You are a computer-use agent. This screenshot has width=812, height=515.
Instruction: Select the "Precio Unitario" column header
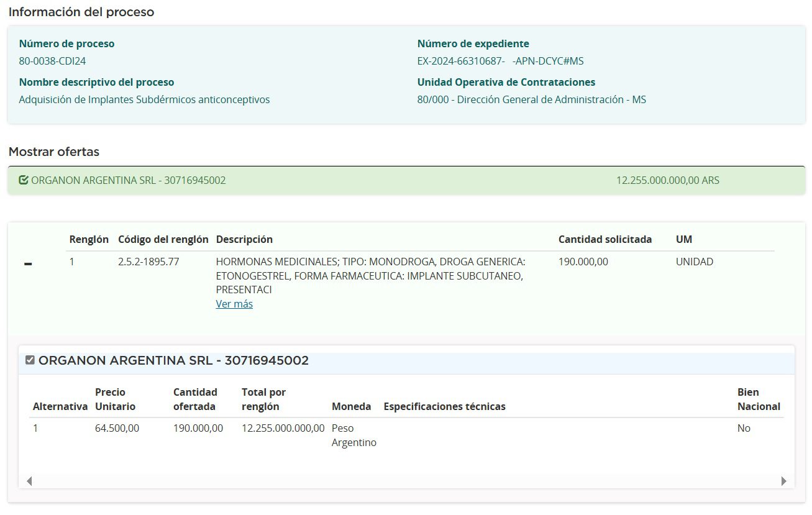pyautogui.click(x=115, y=399)
